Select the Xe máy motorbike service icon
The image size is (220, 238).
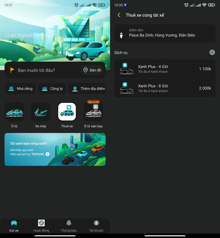(x=41, y=112)
